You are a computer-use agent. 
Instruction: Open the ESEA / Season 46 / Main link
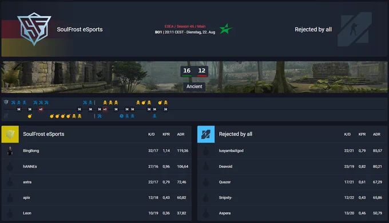[185, 26]
